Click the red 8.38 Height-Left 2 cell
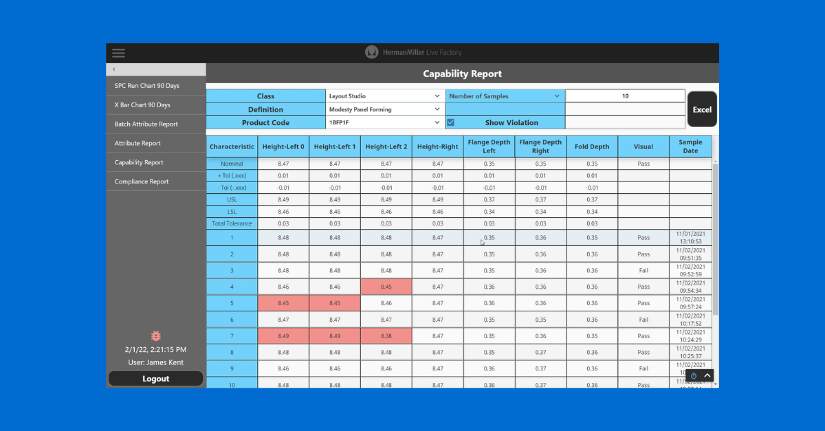The width and height of the screenshot is (825, 431). 386,336
